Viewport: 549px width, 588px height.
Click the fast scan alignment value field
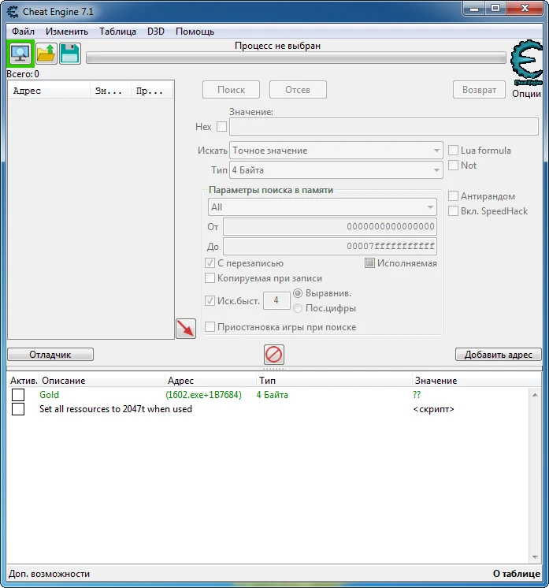pos(276,300)
